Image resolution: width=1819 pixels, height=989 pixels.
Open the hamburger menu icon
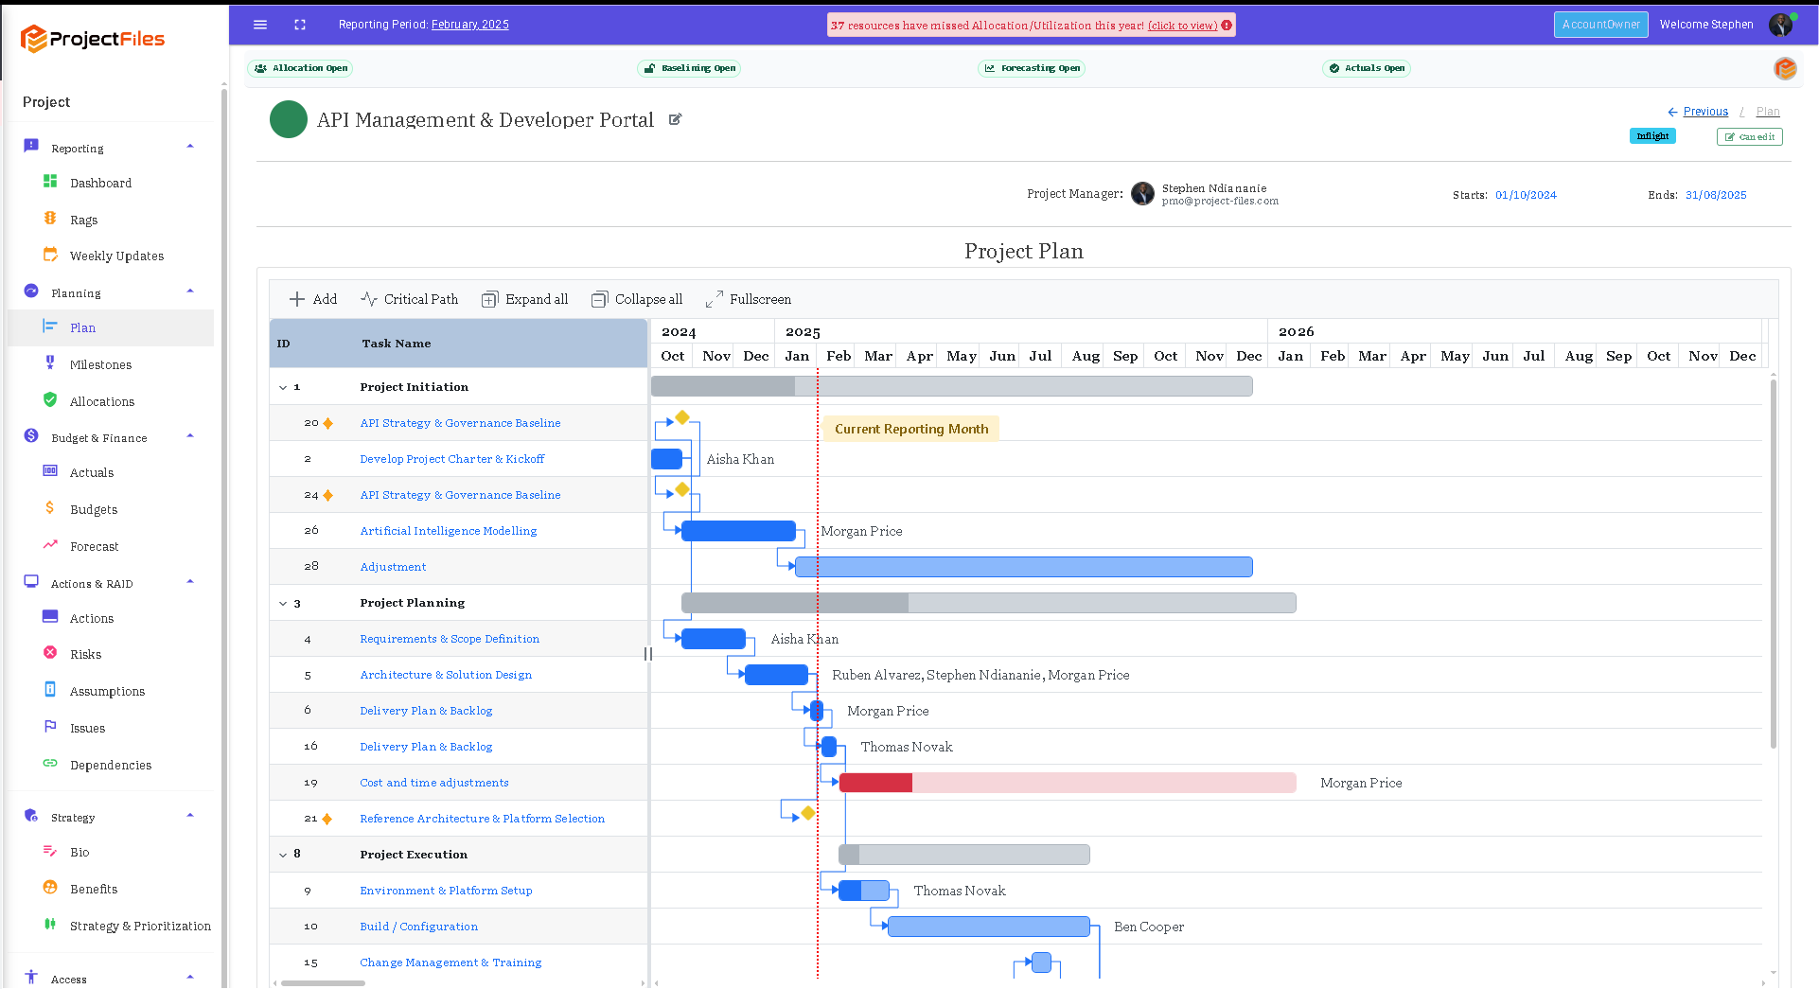click(260, 25)
